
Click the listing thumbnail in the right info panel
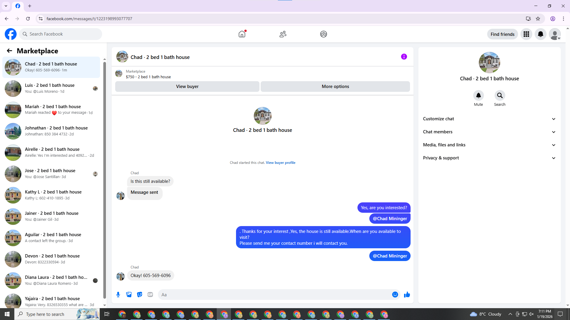coord(490,63)
